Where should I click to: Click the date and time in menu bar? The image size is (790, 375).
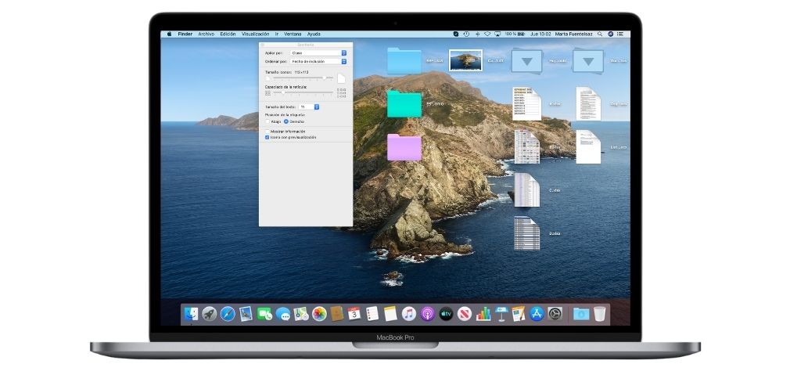(540, 34)
